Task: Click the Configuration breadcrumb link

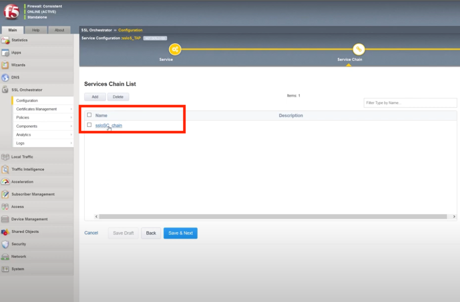Action: 130,30
